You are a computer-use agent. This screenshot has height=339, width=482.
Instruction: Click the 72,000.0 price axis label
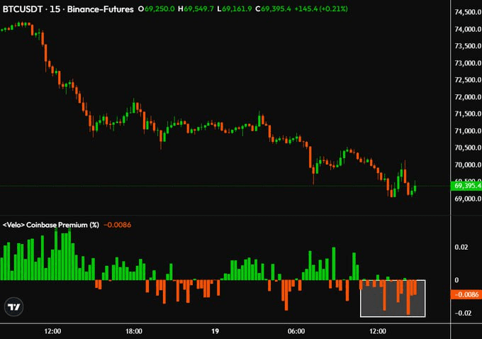click(x=467, y=97)
